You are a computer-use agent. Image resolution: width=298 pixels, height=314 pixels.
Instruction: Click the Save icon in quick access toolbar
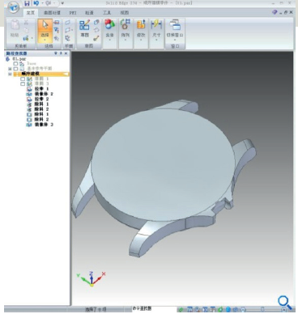(27, 3)
